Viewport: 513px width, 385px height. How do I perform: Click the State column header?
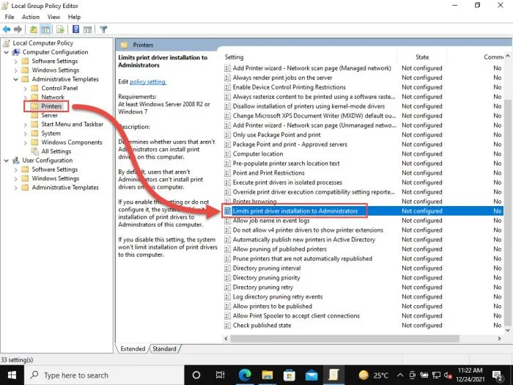tap(422, 57)
